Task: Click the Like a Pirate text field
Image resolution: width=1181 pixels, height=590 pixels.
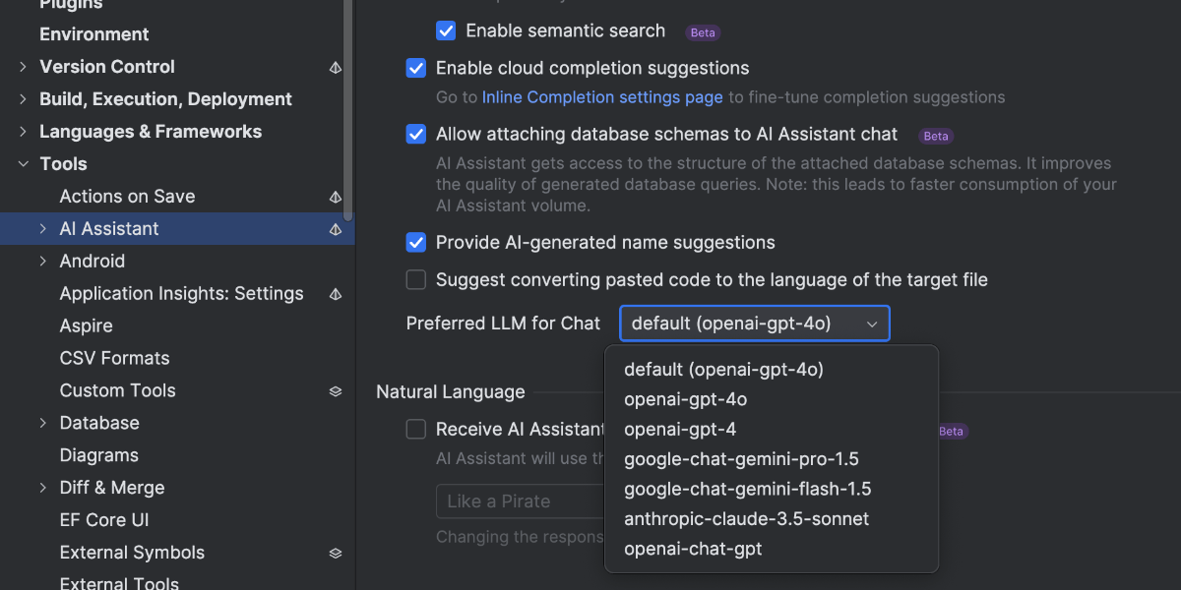Action: 520,501
